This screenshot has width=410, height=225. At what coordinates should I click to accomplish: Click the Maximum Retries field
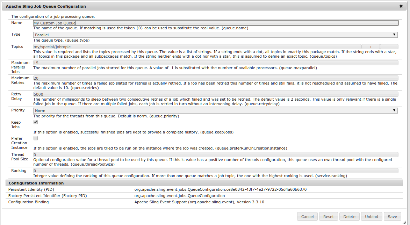tap(216, 78)
